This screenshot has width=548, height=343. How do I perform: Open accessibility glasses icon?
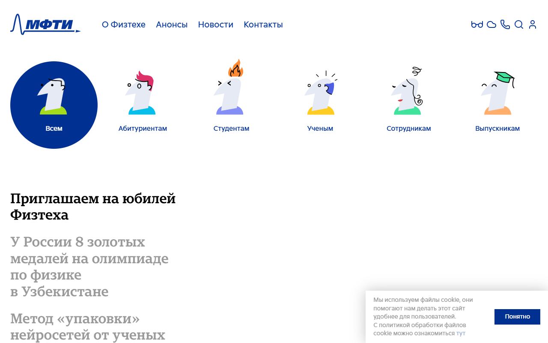coord(477,24)
